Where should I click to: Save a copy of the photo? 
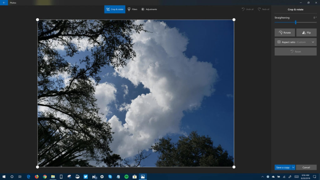tap(283, 167)
